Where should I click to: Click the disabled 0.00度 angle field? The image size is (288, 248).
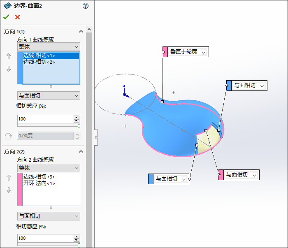pos(45,136)
